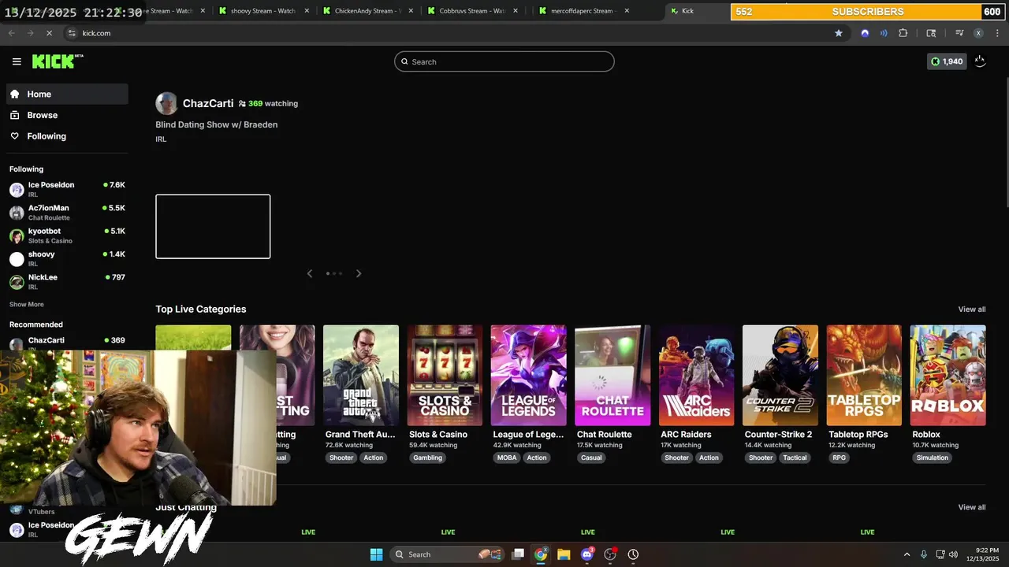Open ChazCarti in Recommended list
1009x567 pixels.
(67, 342)
